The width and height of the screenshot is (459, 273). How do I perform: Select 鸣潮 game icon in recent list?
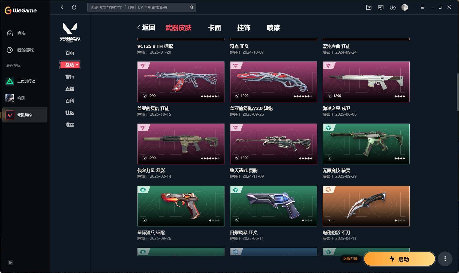(10, 98)
